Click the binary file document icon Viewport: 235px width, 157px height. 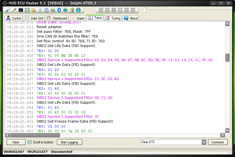[40, 10]
